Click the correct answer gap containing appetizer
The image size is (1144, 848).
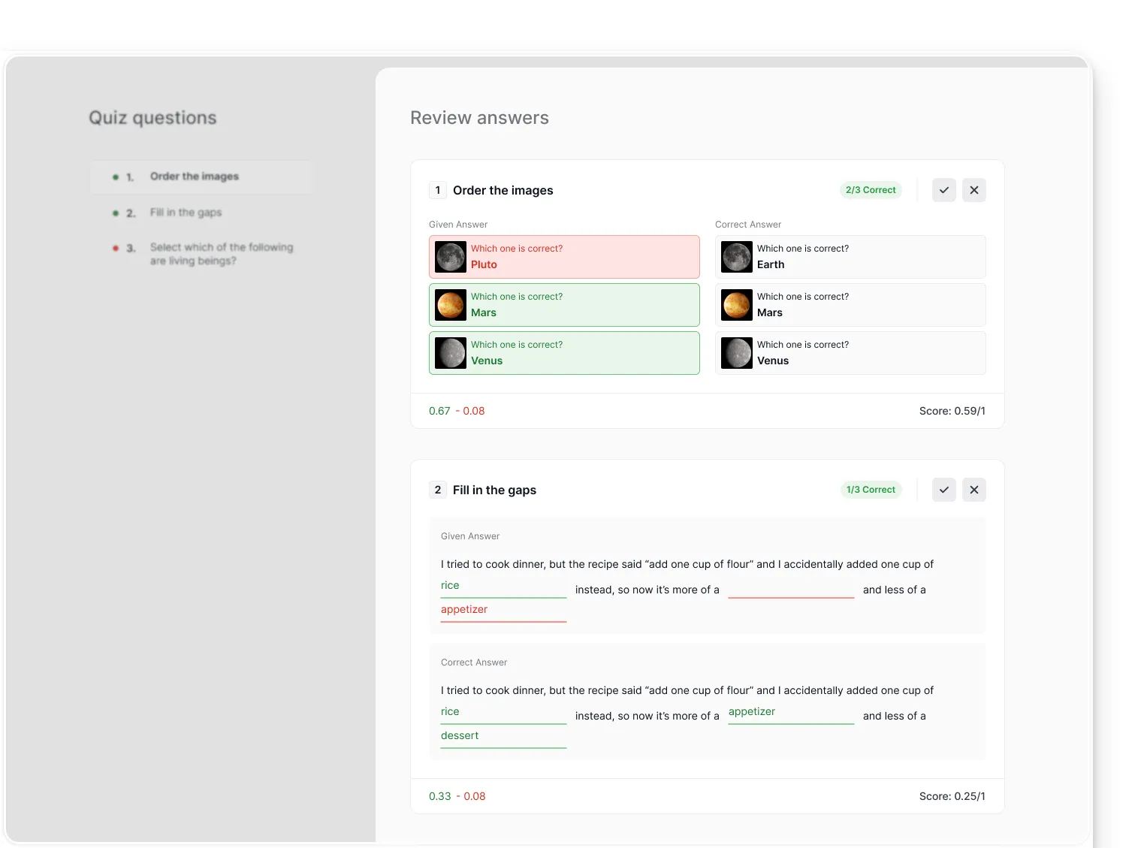tap(791, 713)
